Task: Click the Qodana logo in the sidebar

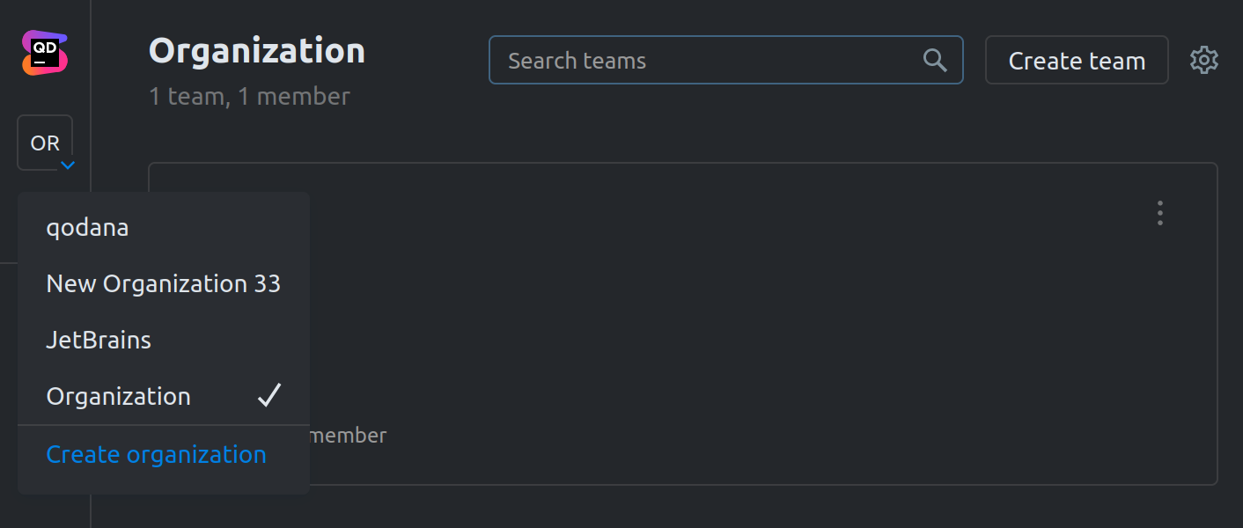Action: tap(44, 53)
